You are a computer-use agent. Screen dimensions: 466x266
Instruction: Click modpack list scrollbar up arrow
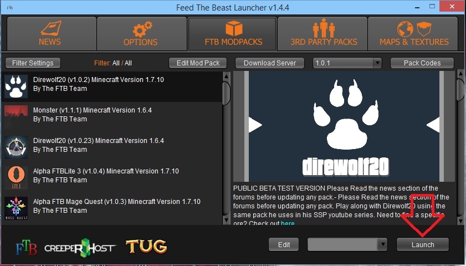pyautogui.click(x=226, y=76)
